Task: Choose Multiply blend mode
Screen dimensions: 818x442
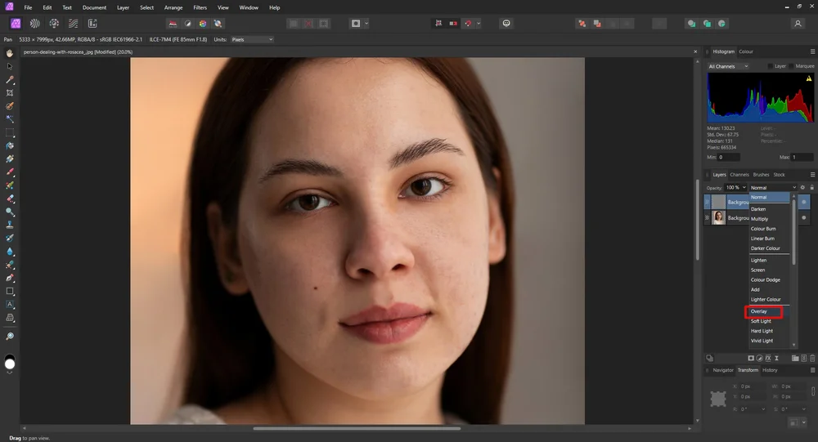Action: coord(760,219)
